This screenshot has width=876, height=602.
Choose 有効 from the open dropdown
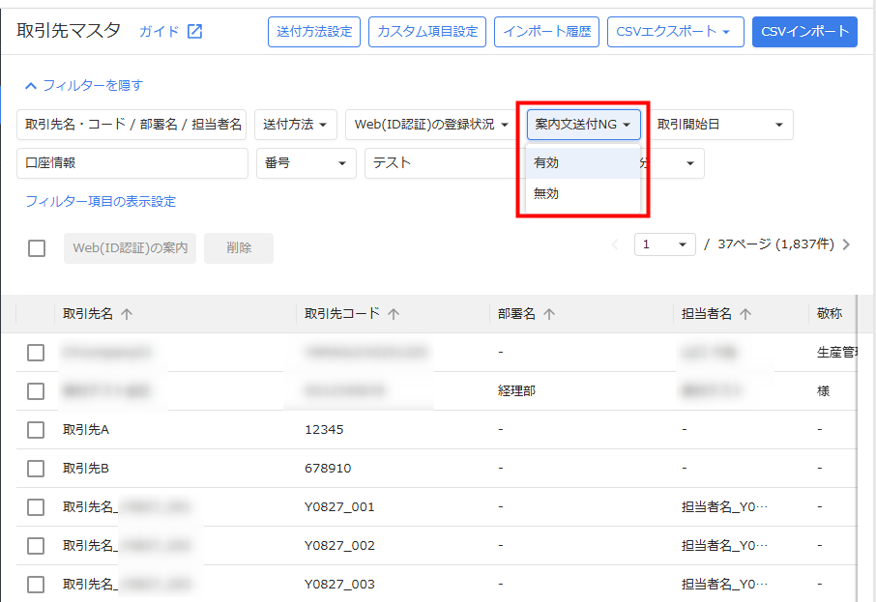547,162
